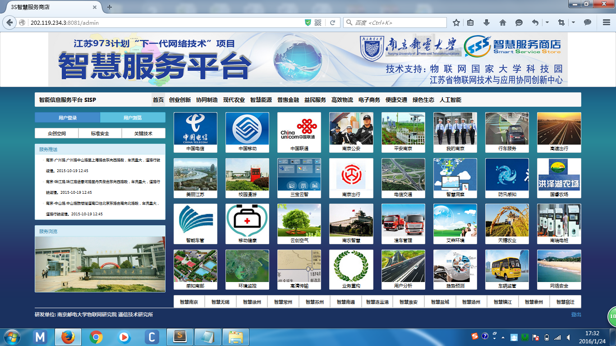Open the 天穗农业 service tile

[507, 224]
